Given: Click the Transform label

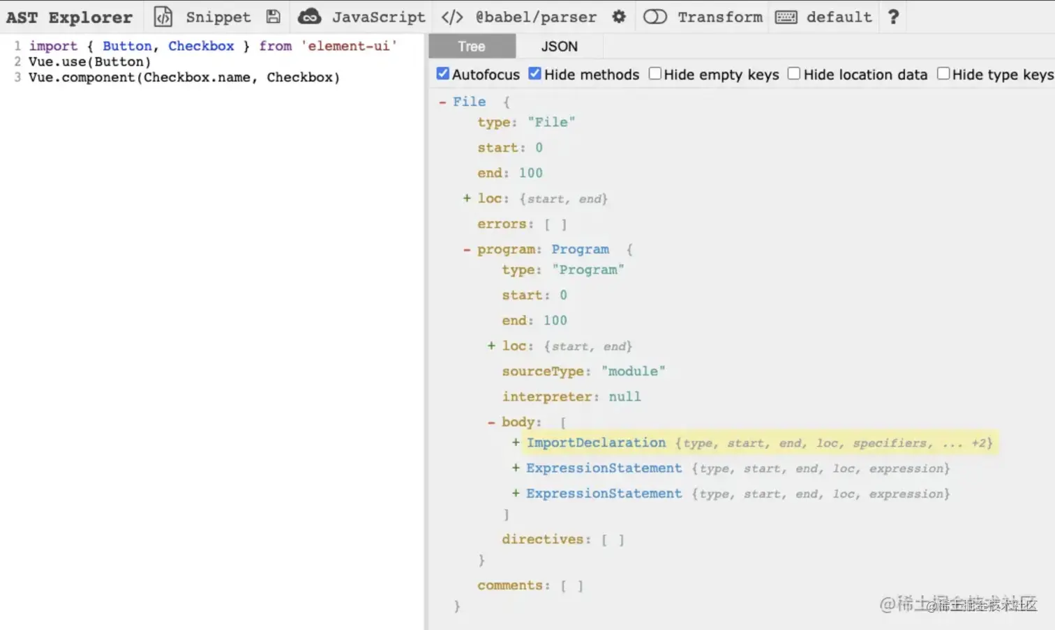Looking at the screenshot, I should point(720,17).
